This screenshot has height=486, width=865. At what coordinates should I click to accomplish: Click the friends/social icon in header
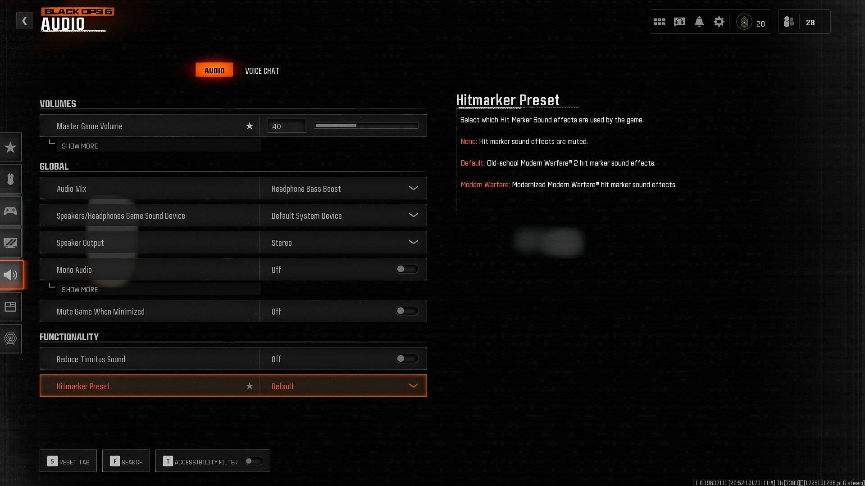coord(788,22)
